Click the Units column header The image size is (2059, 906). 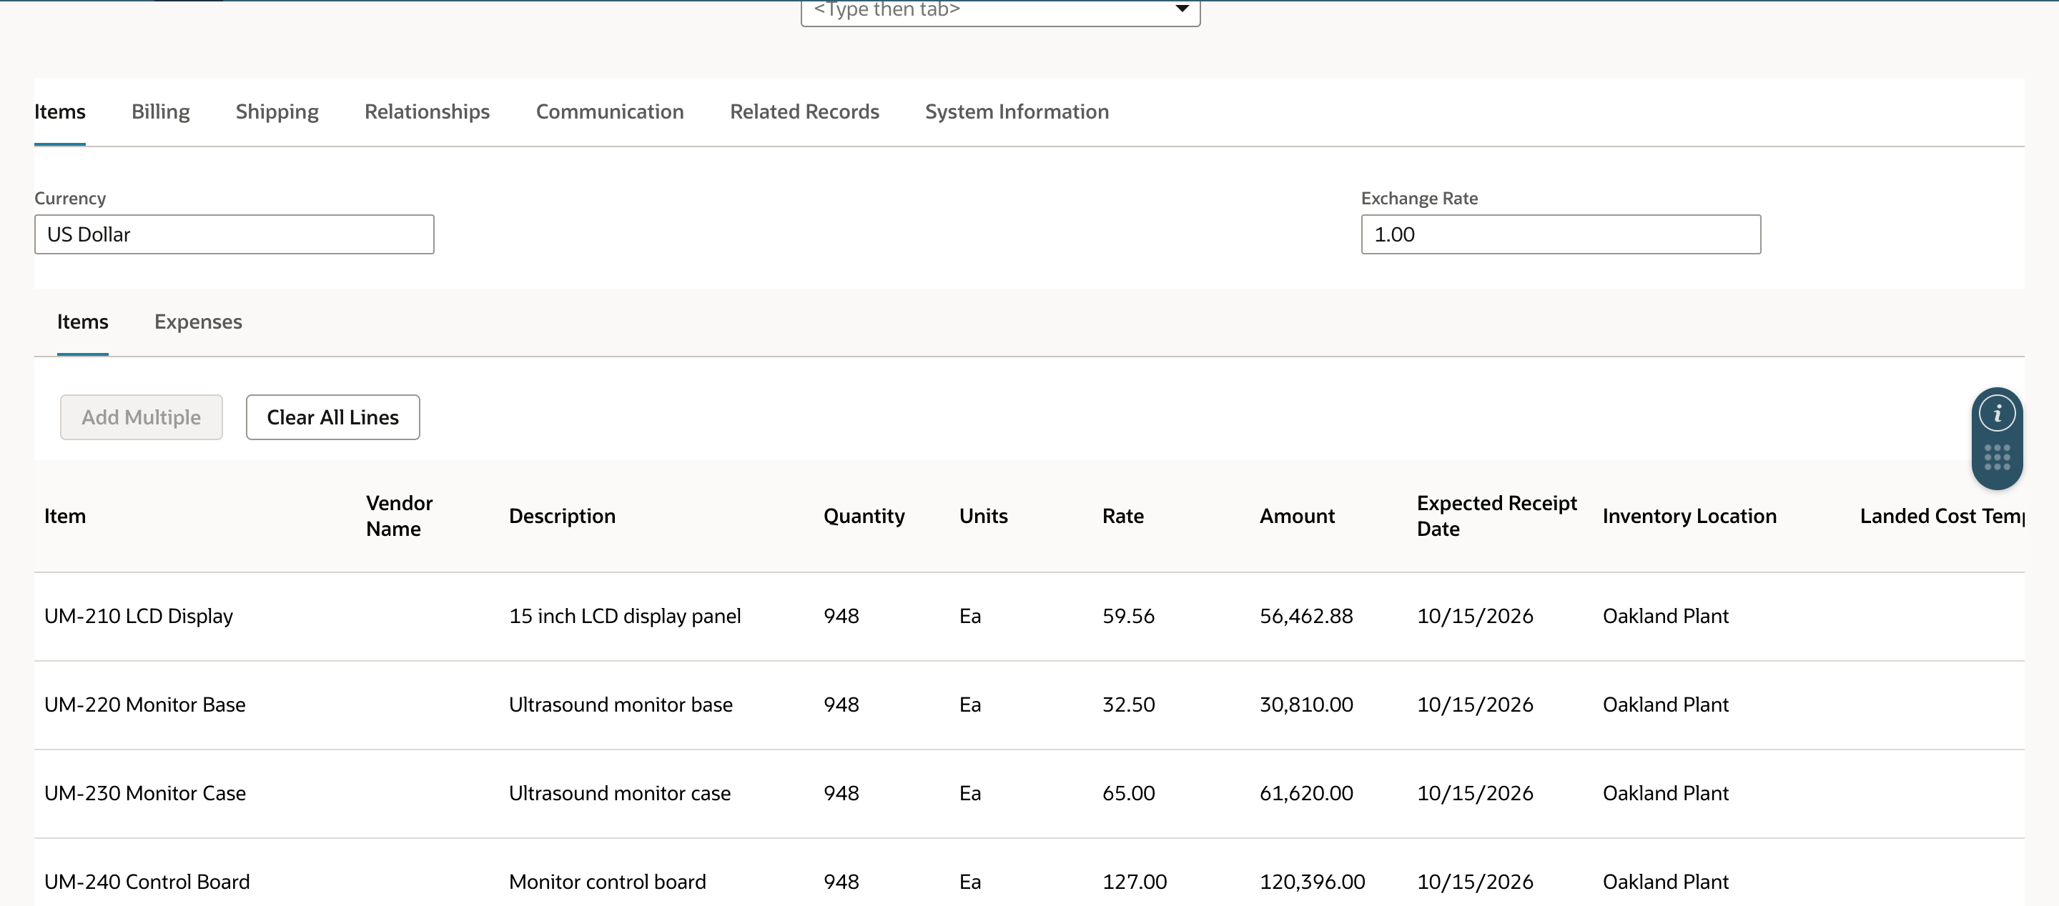pyautogui.click(x=983, y=516)
